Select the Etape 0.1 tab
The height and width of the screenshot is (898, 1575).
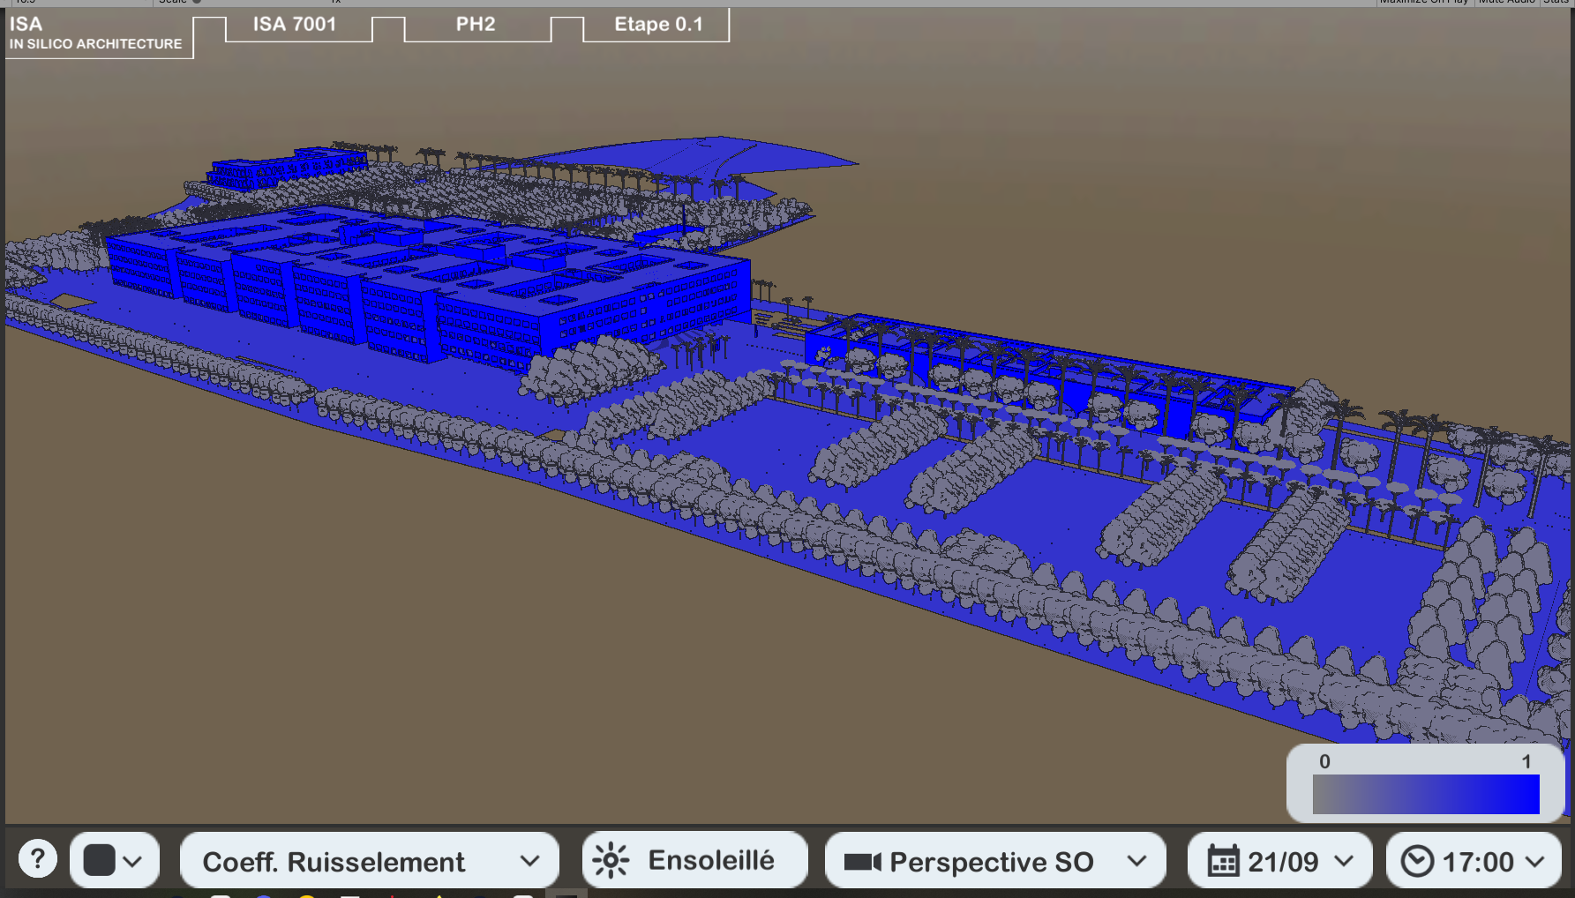(x=658, y=25)
